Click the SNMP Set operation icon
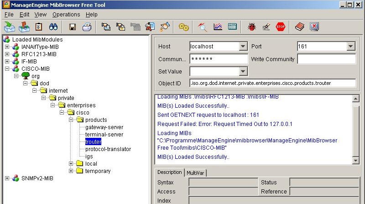 click(150, 27)
